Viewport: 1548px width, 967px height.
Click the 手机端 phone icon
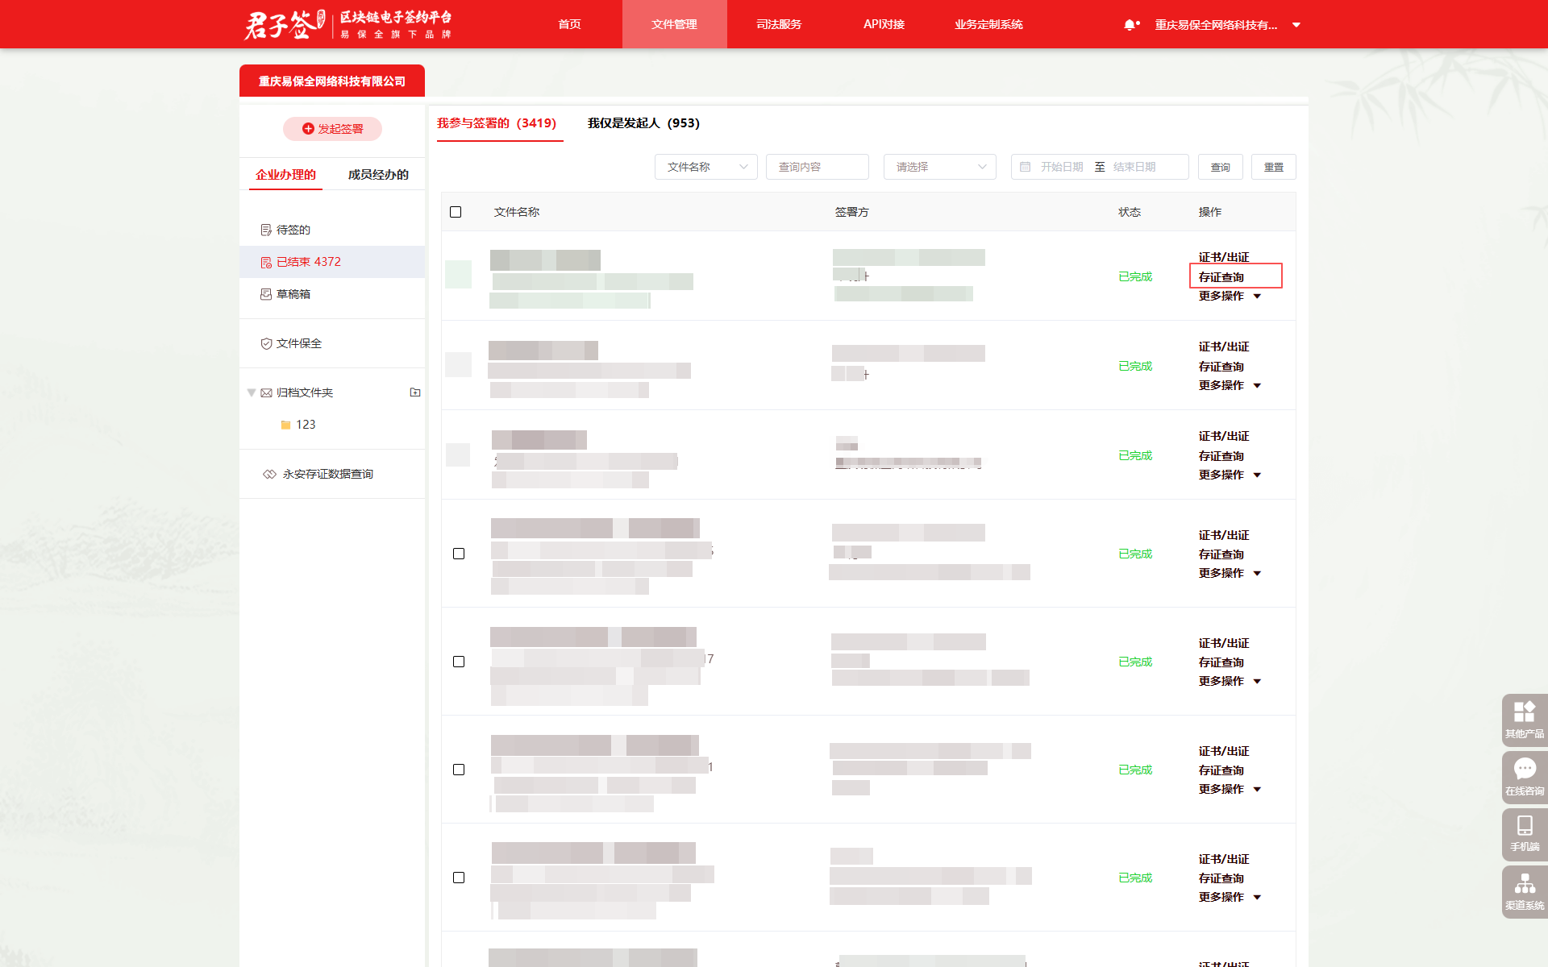point(1524,832)
